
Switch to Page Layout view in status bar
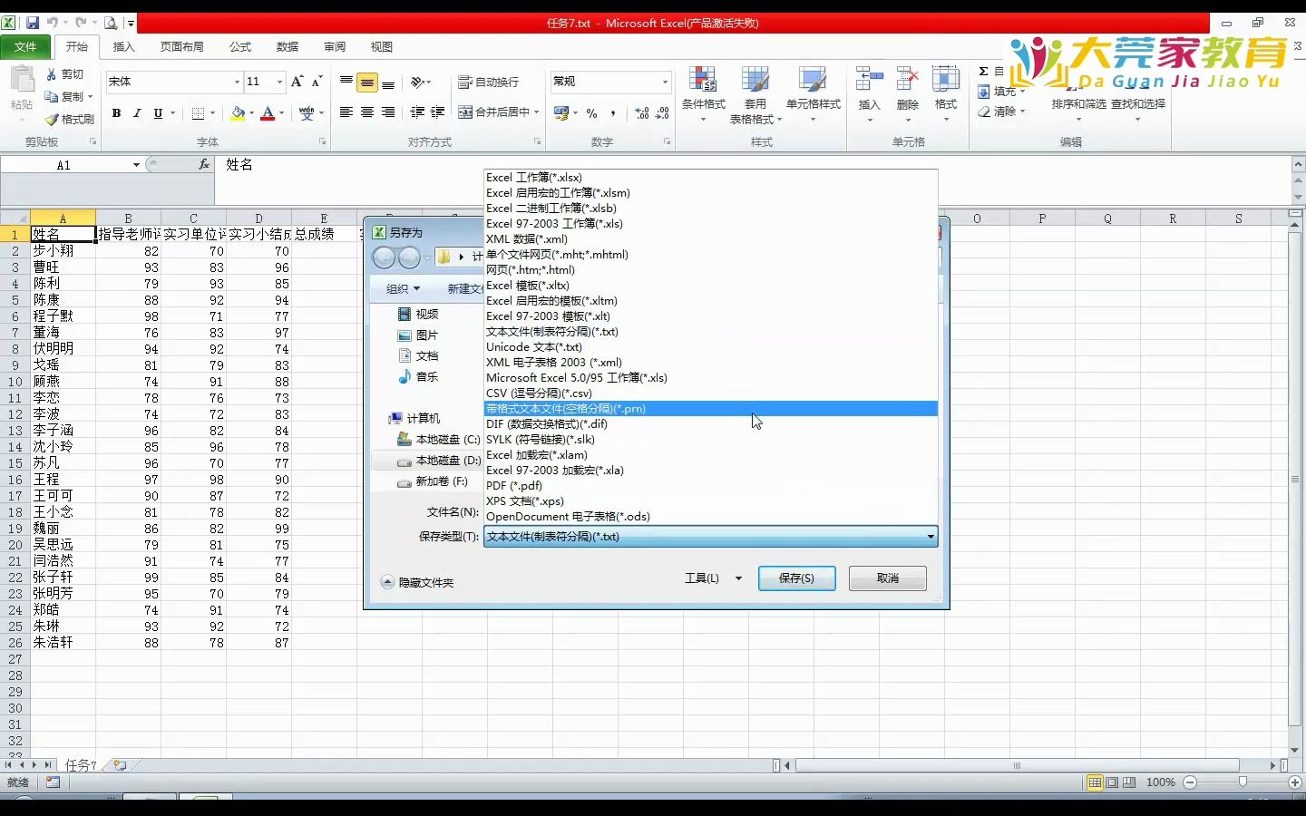(x=1112, y=782)
